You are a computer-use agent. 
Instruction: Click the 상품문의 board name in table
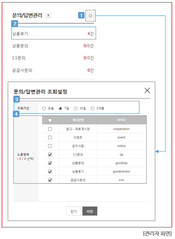point(78,163)
